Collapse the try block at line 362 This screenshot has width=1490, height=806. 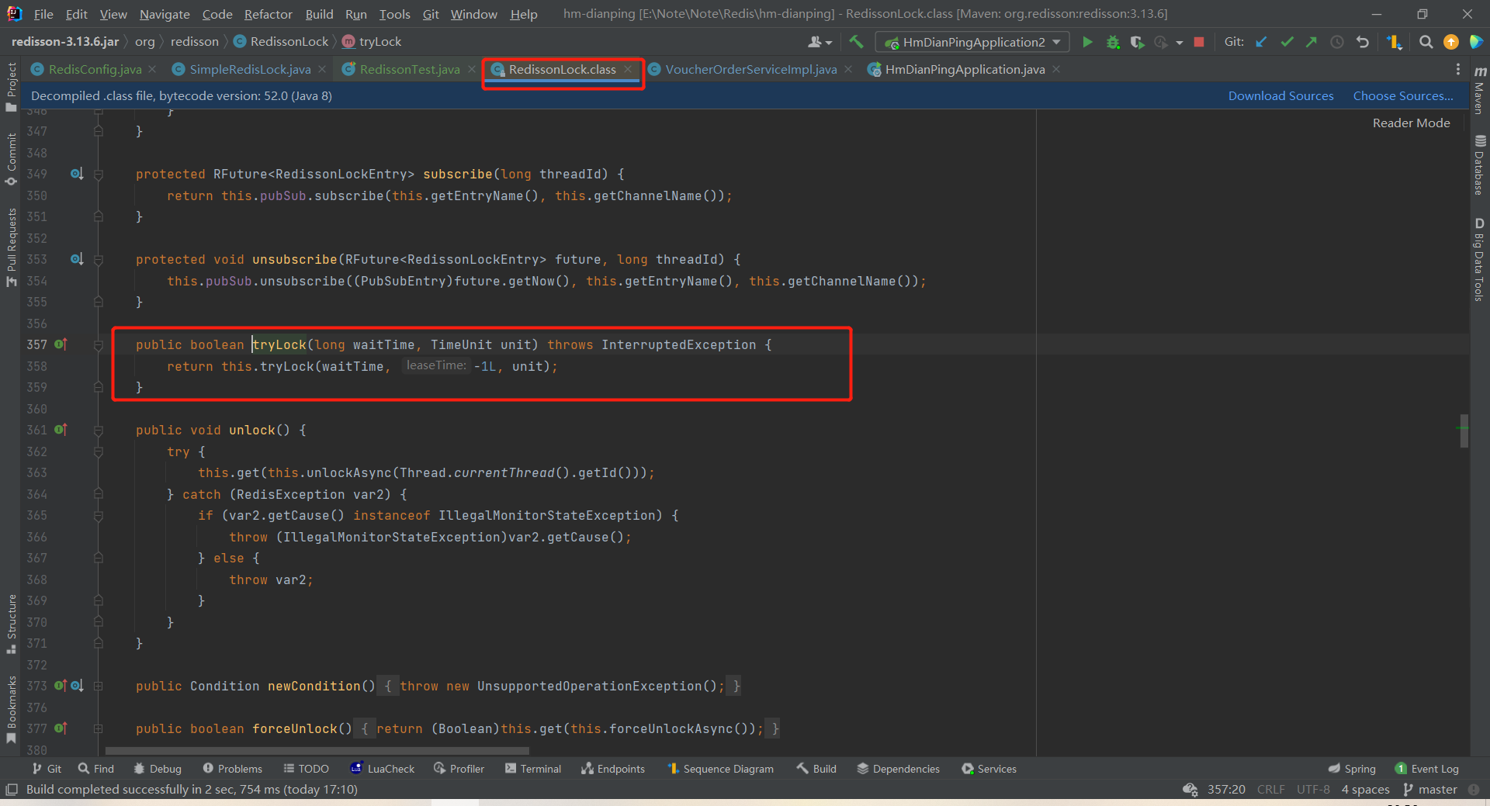point(99,451)
